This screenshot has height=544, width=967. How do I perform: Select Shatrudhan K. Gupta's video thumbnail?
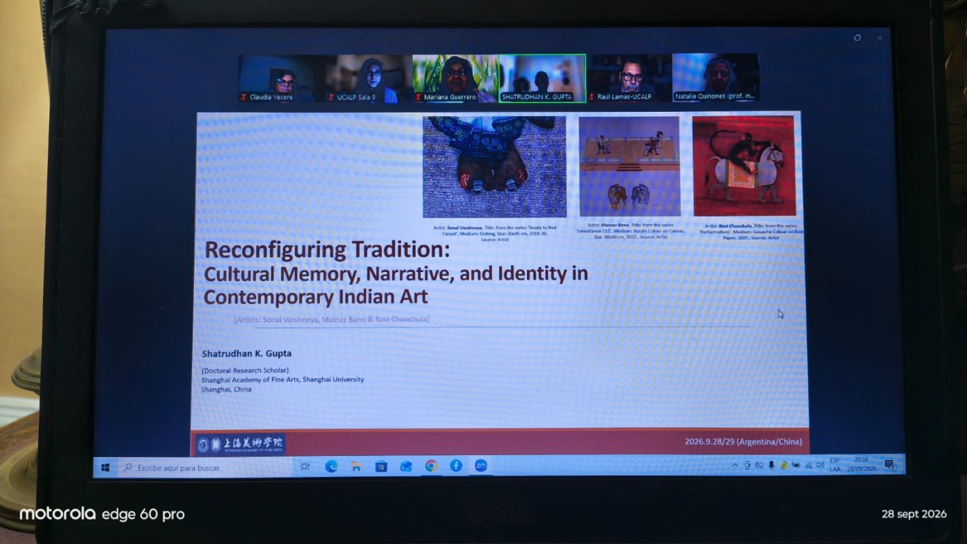(x=543, y=78)
